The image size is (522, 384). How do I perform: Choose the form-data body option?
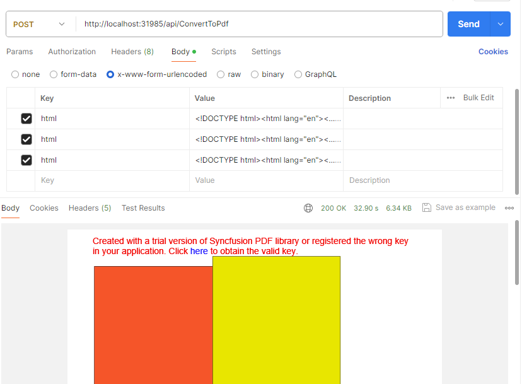pos(54,74)
